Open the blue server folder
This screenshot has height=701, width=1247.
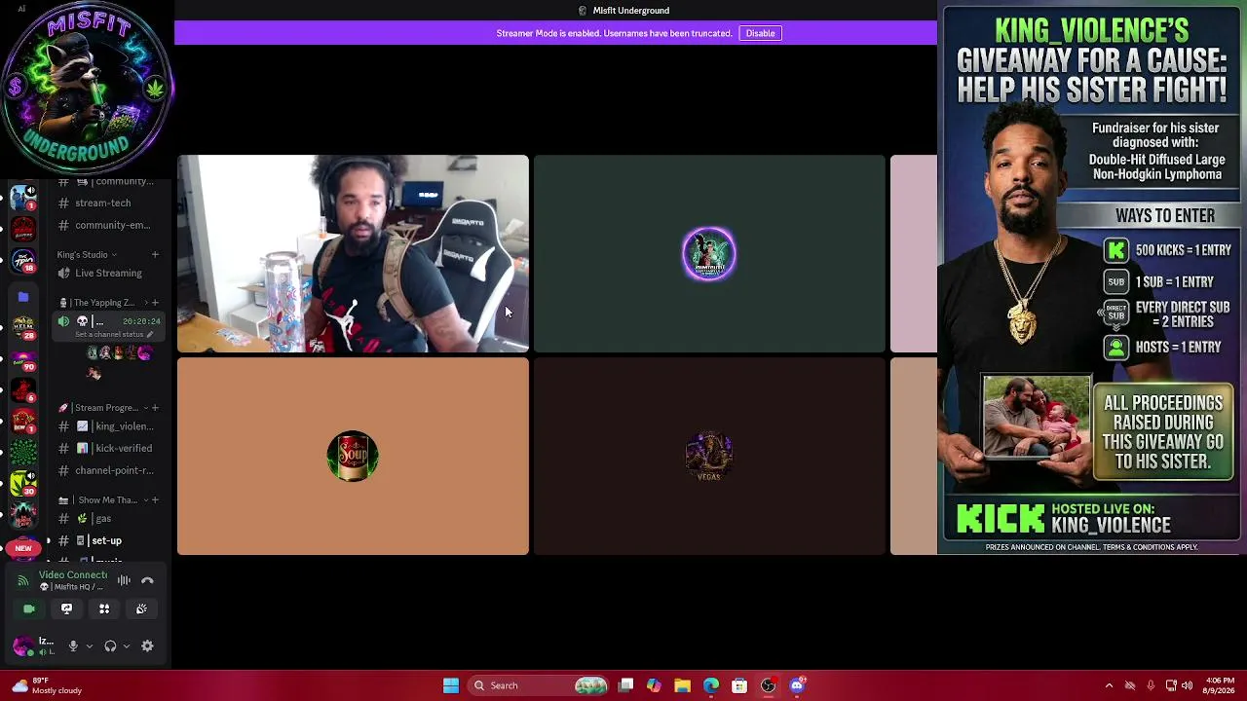tap(23, 296)
